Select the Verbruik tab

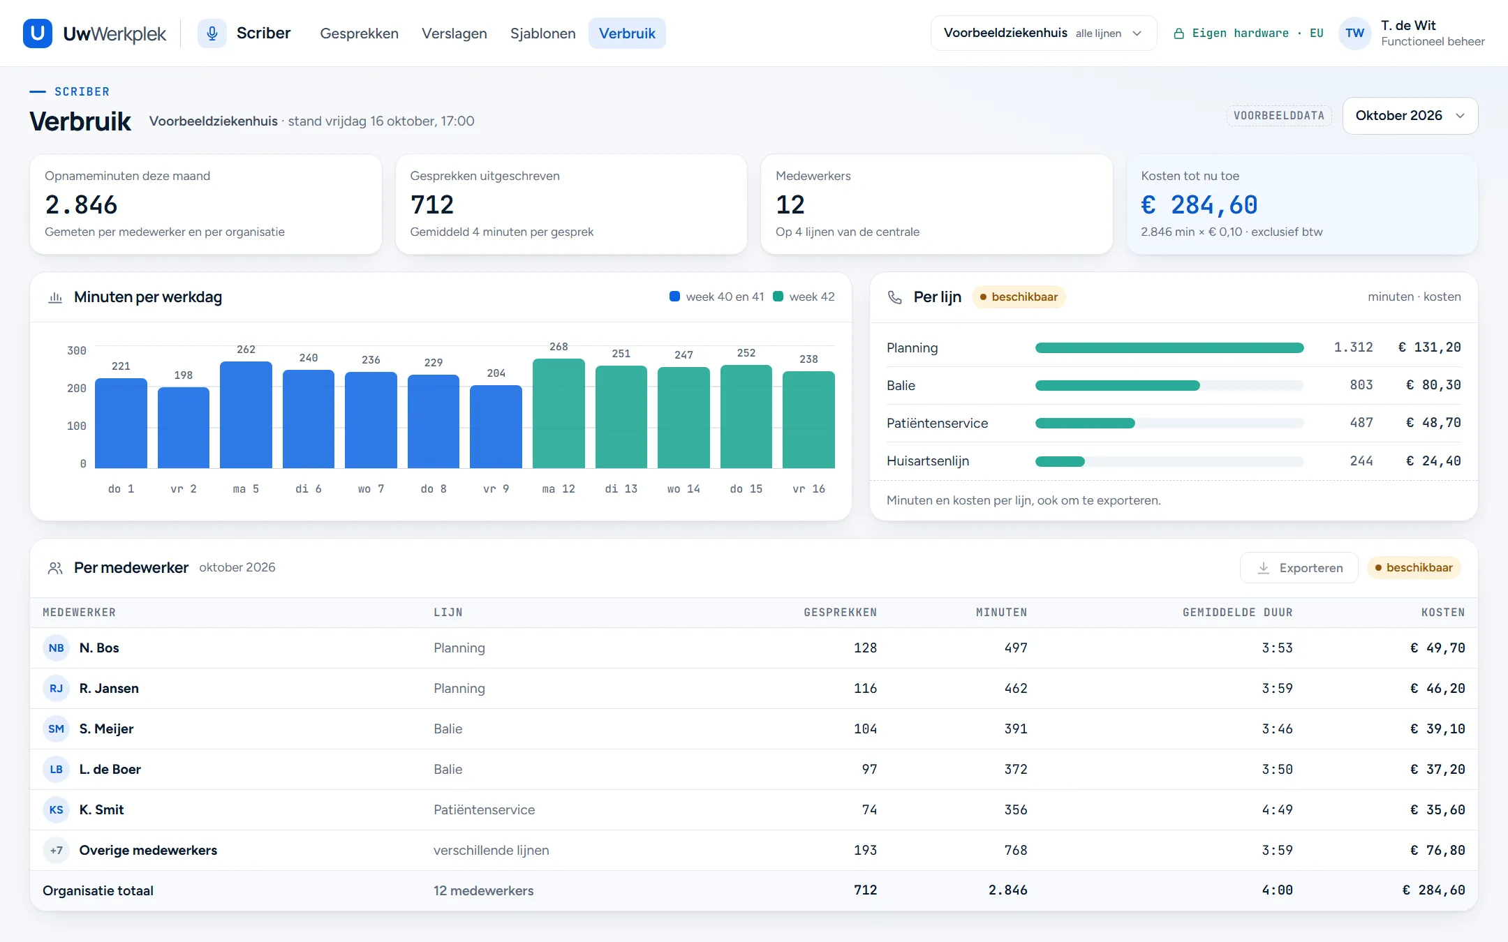(x=627, y=33)
